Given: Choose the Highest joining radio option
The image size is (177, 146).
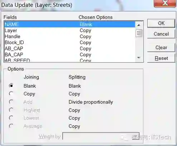Looking at the screenshot, I should (11, 110).
